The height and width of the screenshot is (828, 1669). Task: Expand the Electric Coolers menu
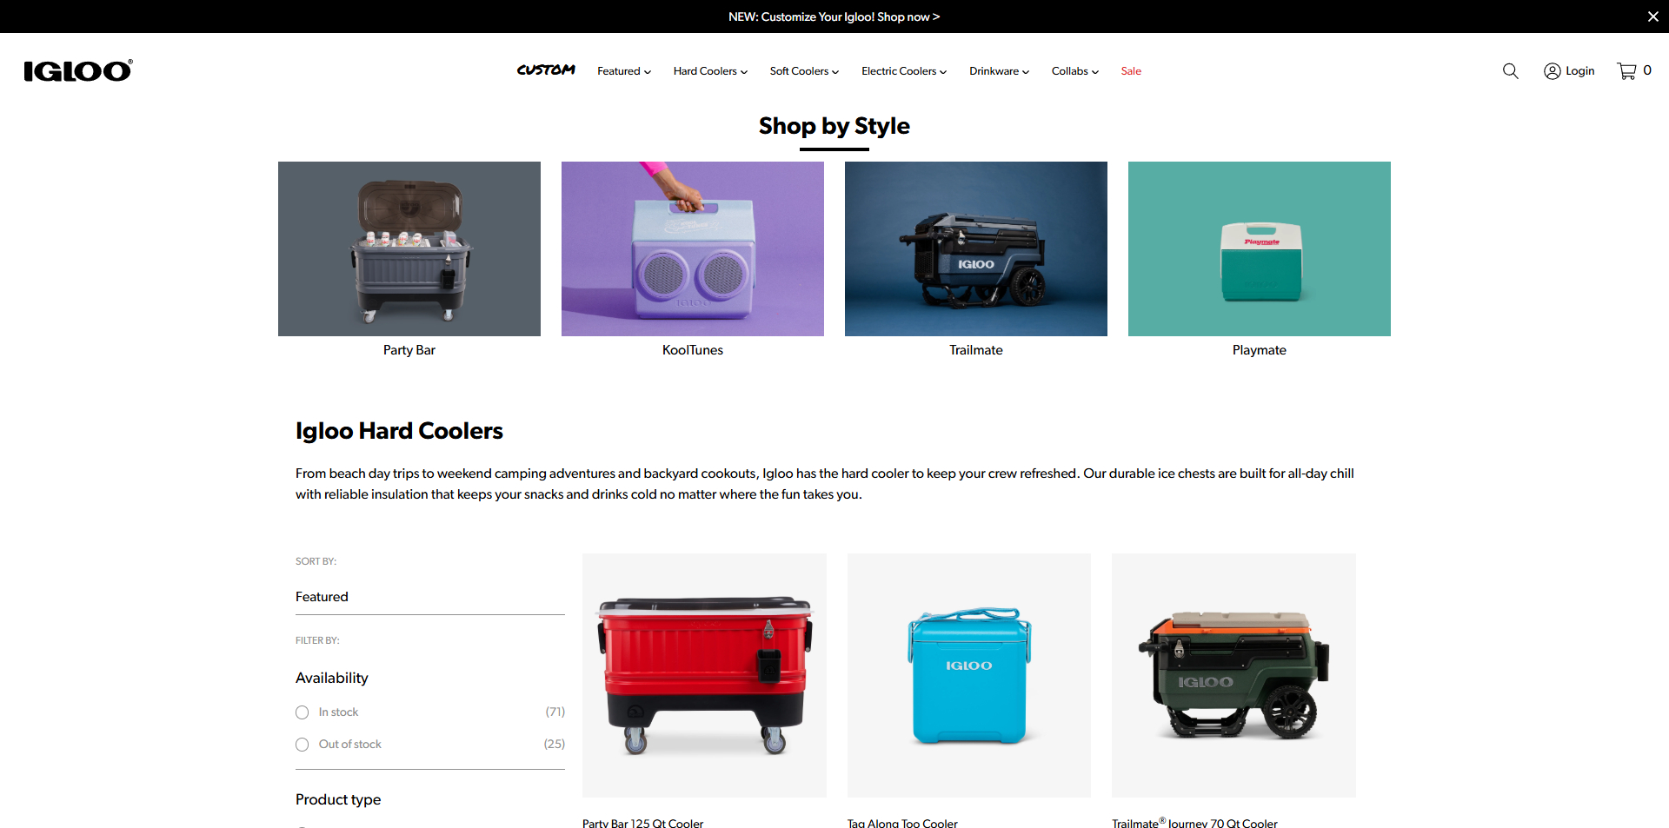click(x=904, y=71)
